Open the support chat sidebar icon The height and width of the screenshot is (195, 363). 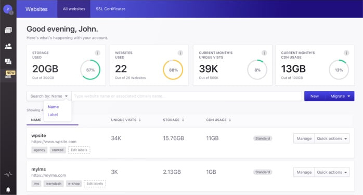pyautogui.click(x=8, y=61)
